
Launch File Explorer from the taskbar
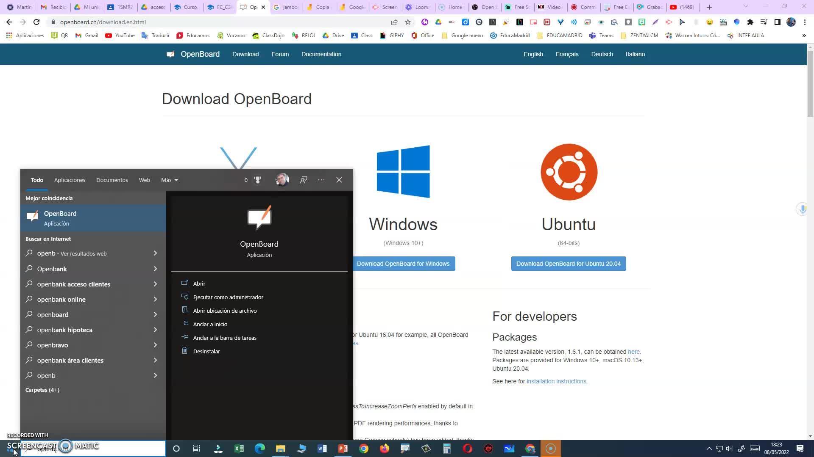[x=280, y=449]
